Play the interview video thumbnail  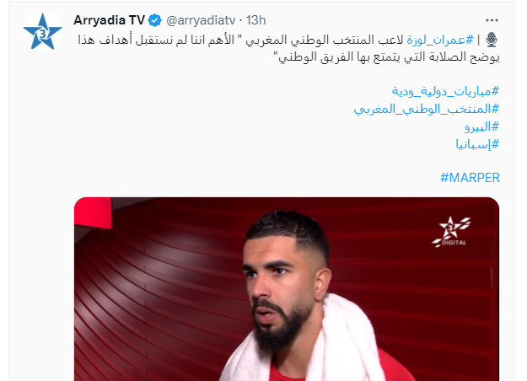(x=287, y=289)
